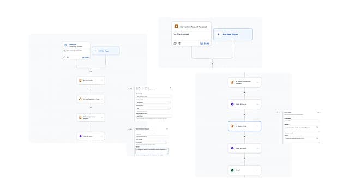Open Stats on the Contact Tag trigger

point(86,57)
